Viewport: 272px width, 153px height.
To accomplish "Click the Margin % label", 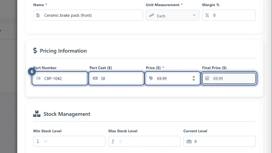I will pyautogui.click(x=211, y=5).
